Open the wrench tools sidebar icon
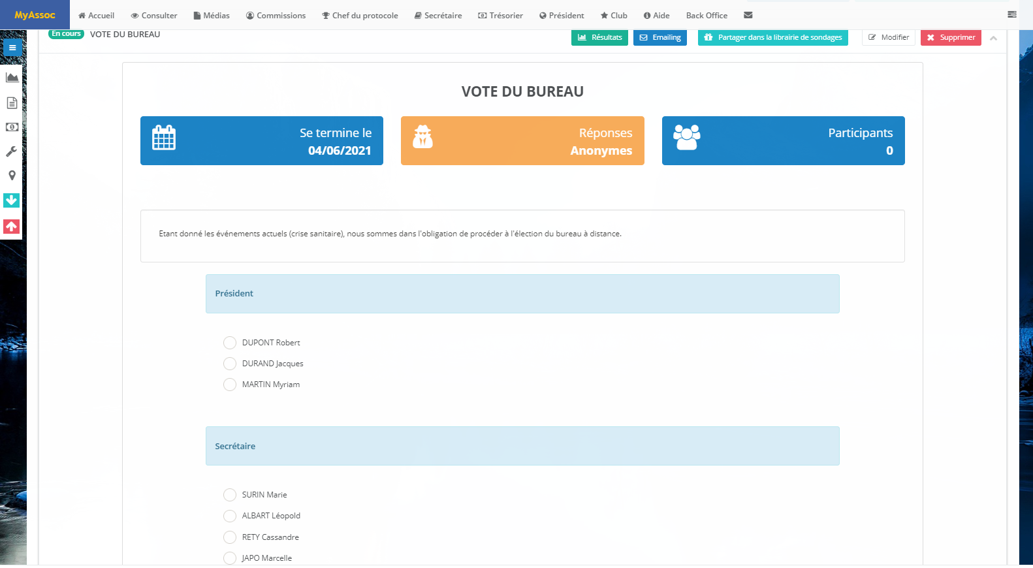Screen dimensions: 1033x568 pyautogui.click(x=12, y=151)
